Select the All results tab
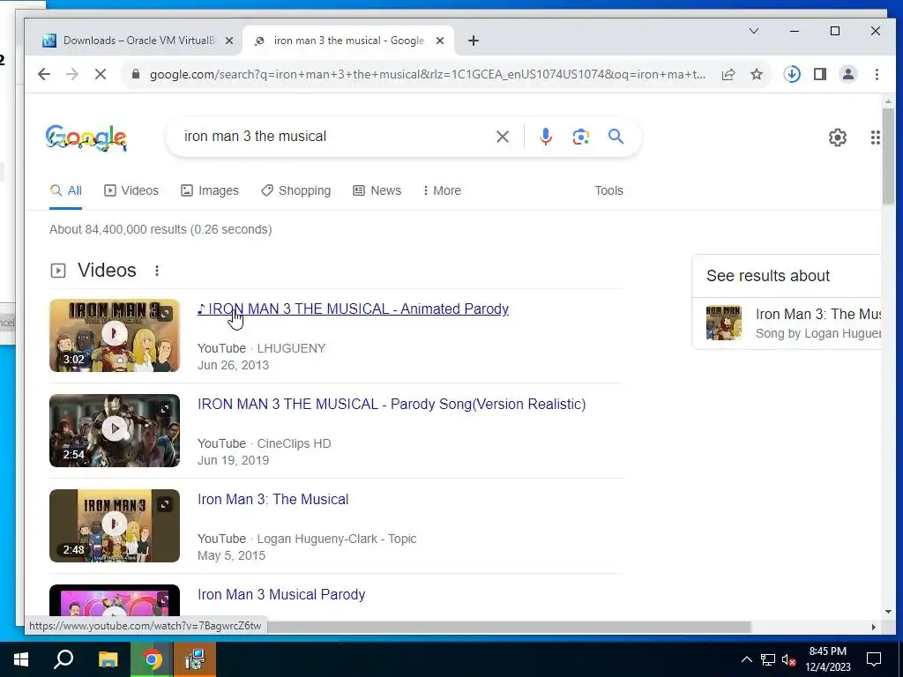 65,190
